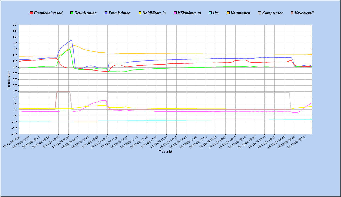Click the yellow Köldbärare in legend swatch
Viewport: 341px width, 197px height.
(140, 13)
